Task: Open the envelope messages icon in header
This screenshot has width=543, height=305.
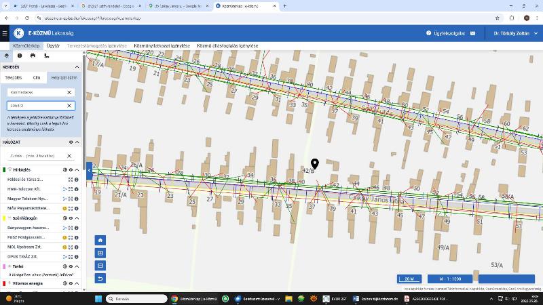Action: click(x=472, y=33)
